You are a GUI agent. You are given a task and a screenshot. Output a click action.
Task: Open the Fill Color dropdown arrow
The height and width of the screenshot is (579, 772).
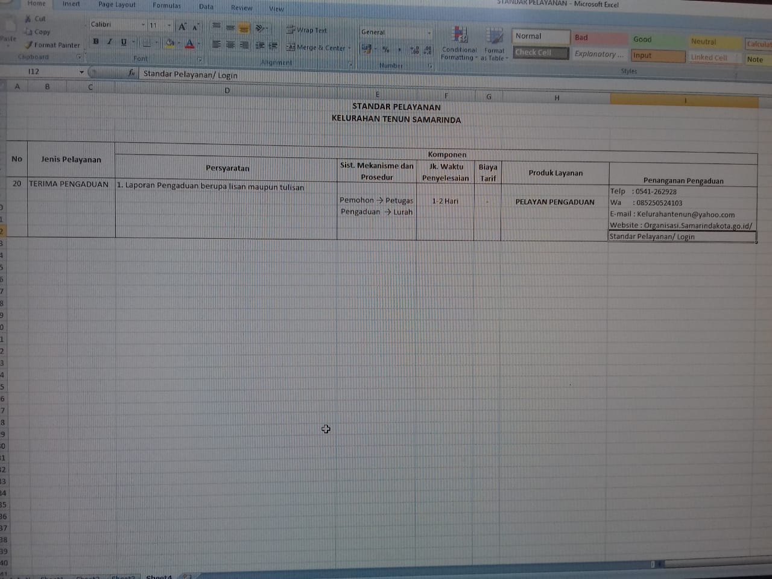point(179,43)
